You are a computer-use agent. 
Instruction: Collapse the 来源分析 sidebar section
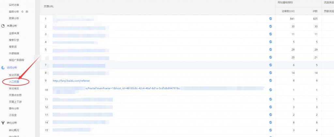click(12, 26)
